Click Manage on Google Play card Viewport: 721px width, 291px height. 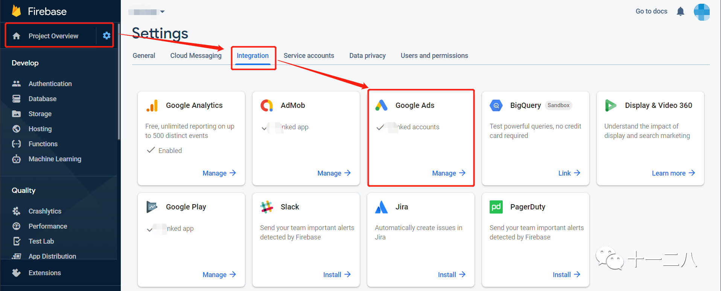tap(219, 274)
